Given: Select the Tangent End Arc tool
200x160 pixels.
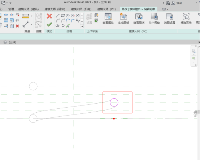Looking at the screenshot, I should pyautogui.click(x=68, y=21).
